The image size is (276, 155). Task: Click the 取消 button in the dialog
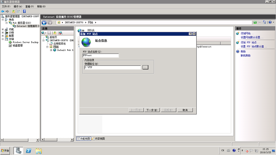click(x=185, y=110)
